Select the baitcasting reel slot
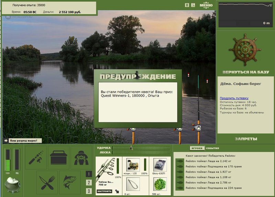275x197 pixels. point(133,165)
